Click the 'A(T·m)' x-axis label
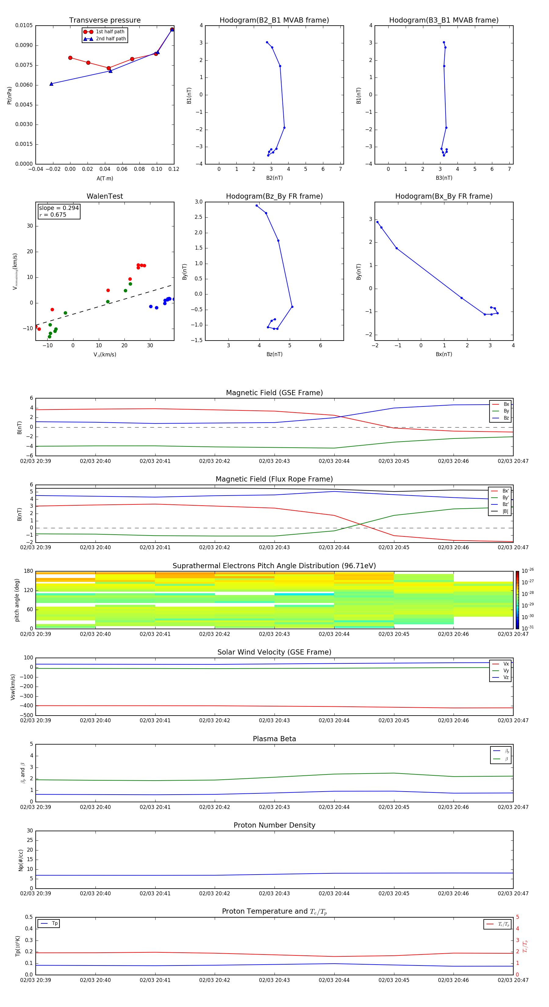The width and height of the screenshot is (549, 1007). click(x=105, y=179)
